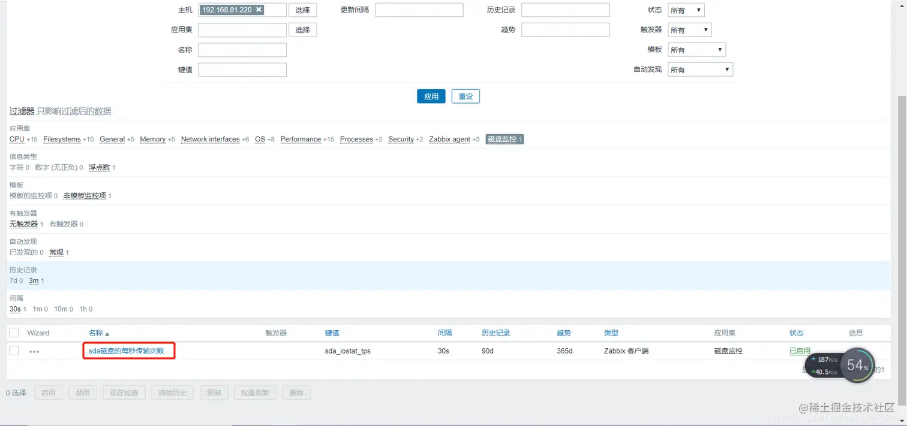The width and height of the screenshot is (907, 426).
Task: Open the 模板 dropdown
Action: point(697,50)
